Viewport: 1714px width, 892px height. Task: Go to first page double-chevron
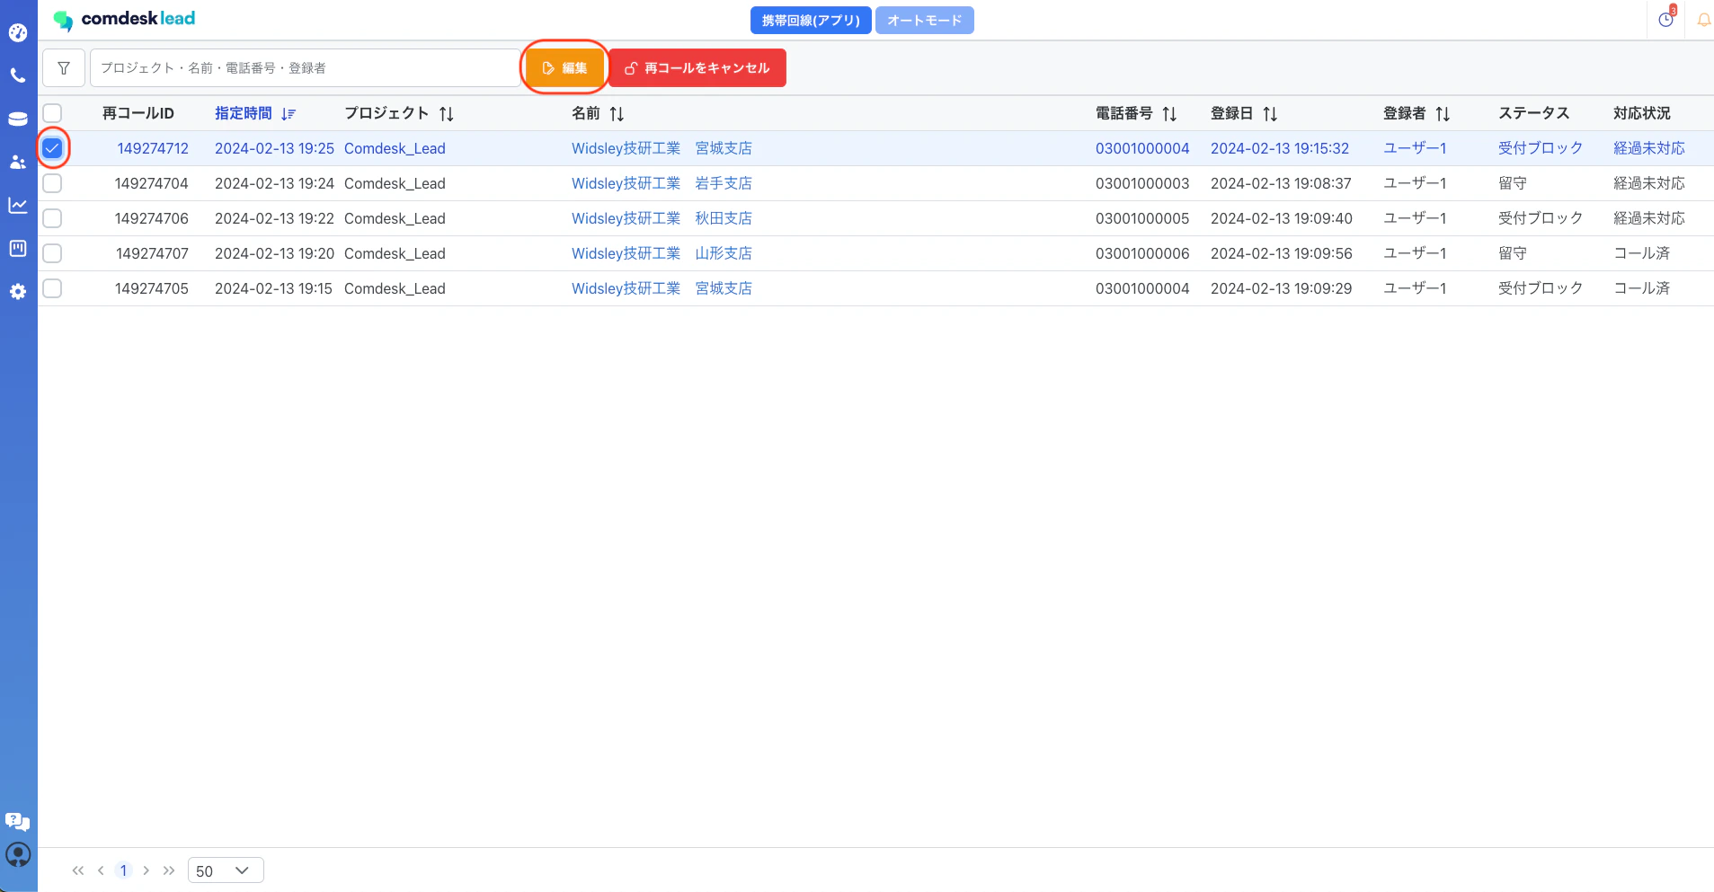pyautogui.click(x=78, y=870)
